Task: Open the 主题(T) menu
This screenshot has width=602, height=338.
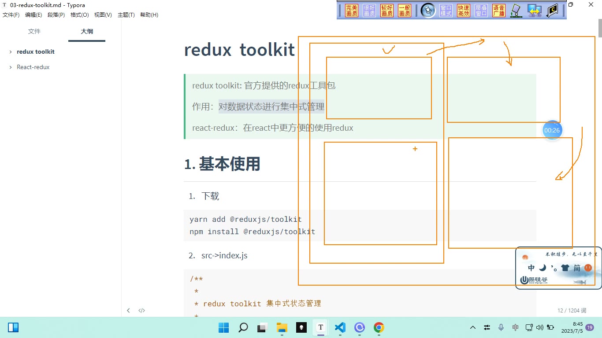Action: (126, 15)
